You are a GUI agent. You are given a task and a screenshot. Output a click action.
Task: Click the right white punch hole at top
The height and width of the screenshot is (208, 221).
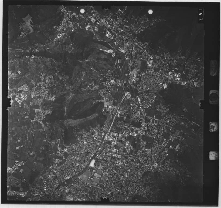tap(150, 12)
